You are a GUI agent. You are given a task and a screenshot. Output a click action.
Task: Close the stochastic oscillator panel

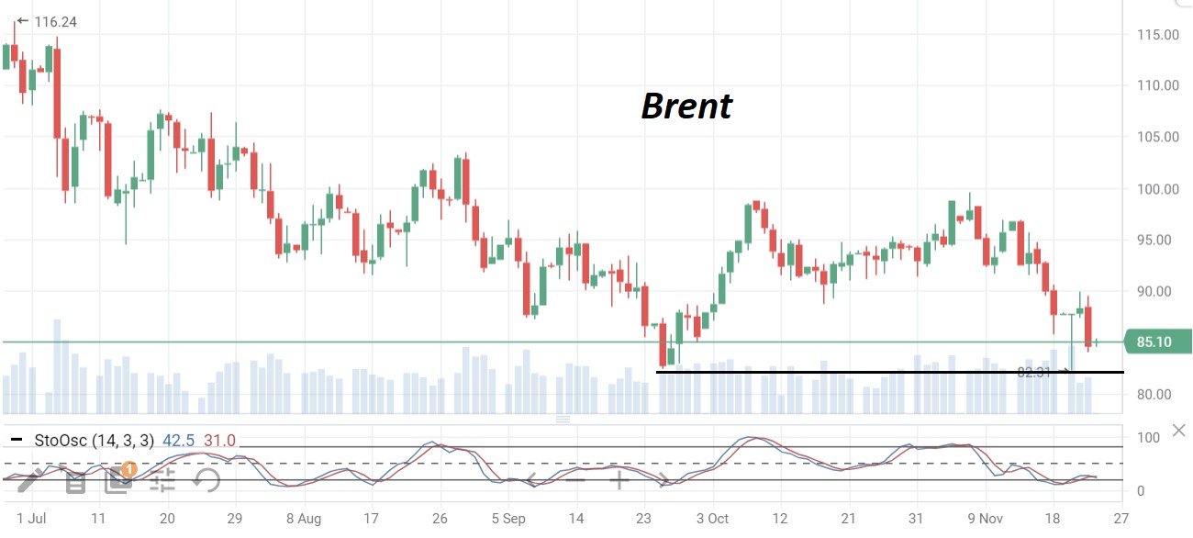(x=1179, y=432)
